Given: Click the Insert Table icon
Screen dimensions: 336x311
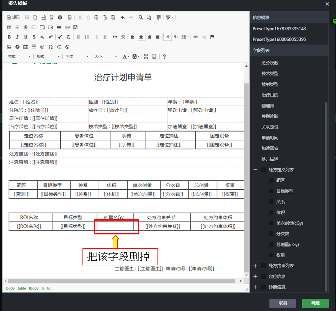Looking at the screenshot, I should pyautogui.click(x=26, y=47).
